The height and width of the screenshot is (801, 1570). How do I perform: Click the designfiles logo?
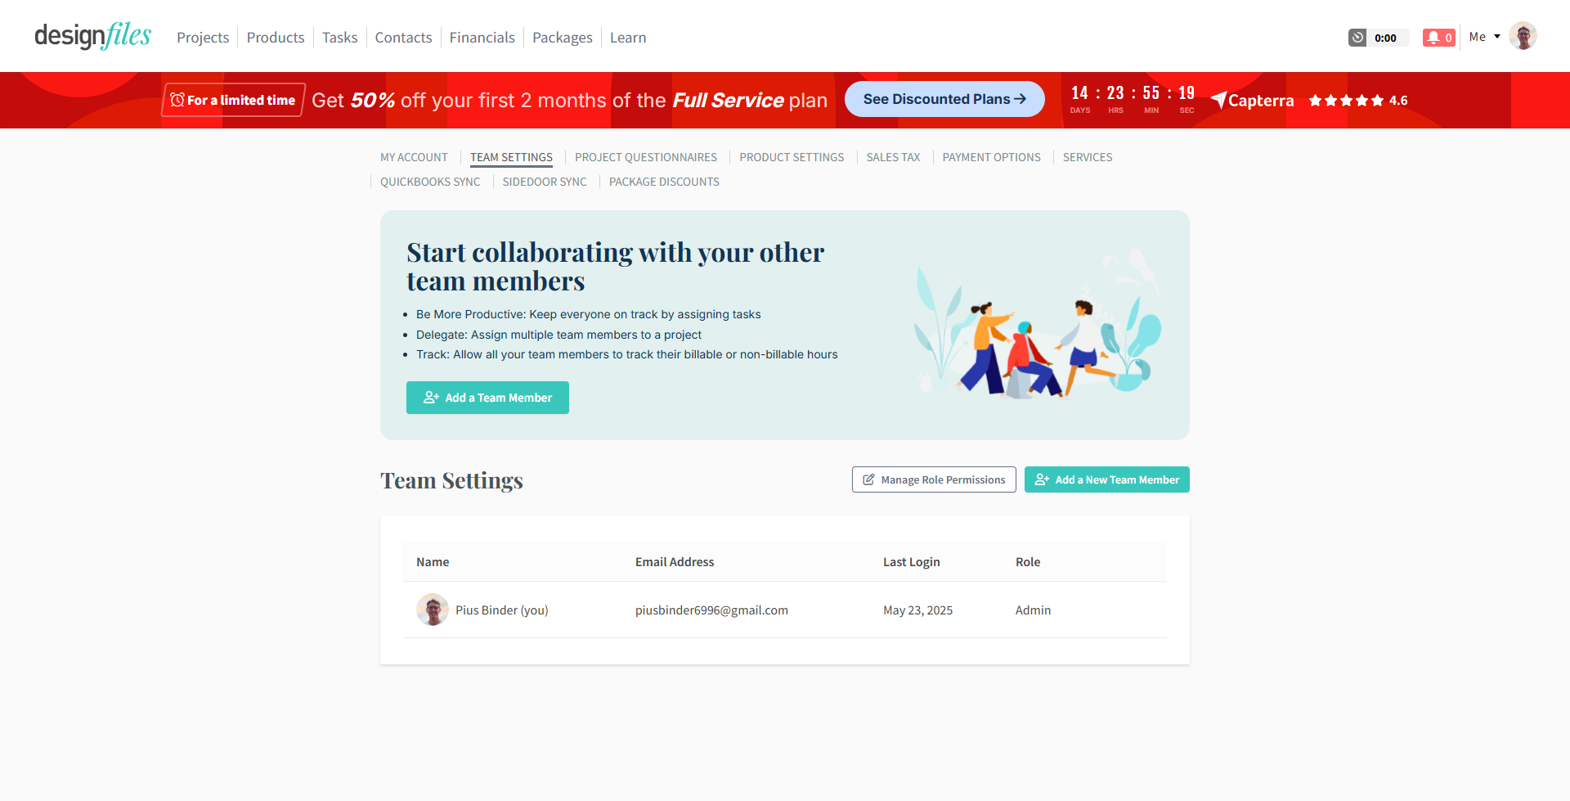click(x=92, y=36)
